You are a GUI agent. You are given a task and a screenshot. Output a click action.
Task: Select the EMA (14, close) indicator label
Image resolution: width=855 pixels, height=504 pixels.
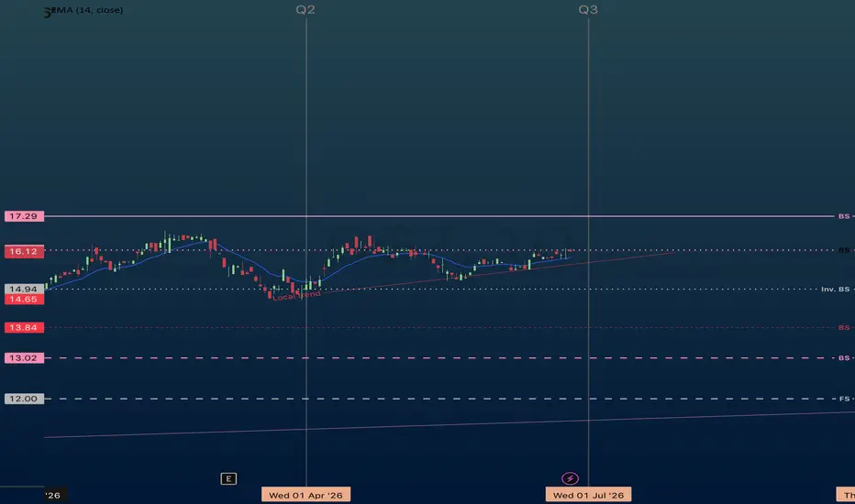click(84, 10)
